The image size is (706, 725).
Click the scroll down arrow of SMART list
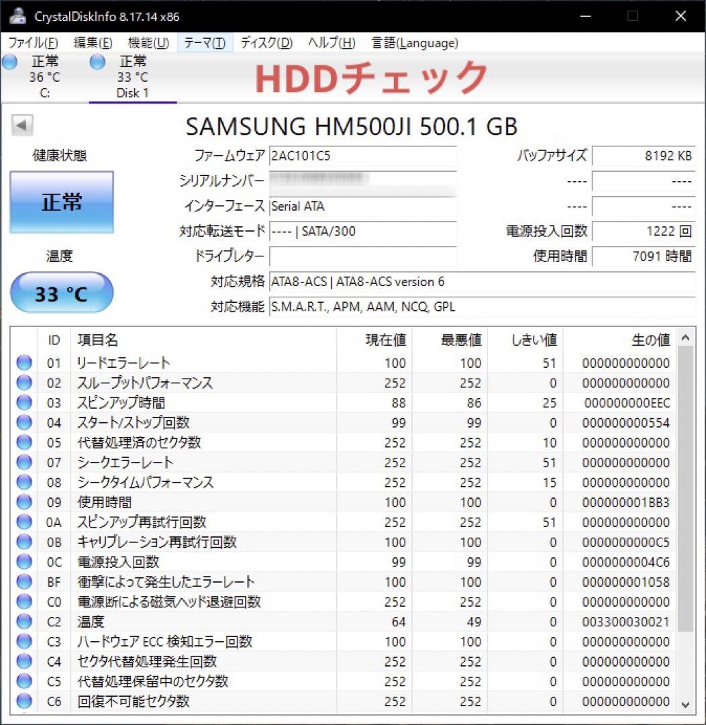pos(686,705)
